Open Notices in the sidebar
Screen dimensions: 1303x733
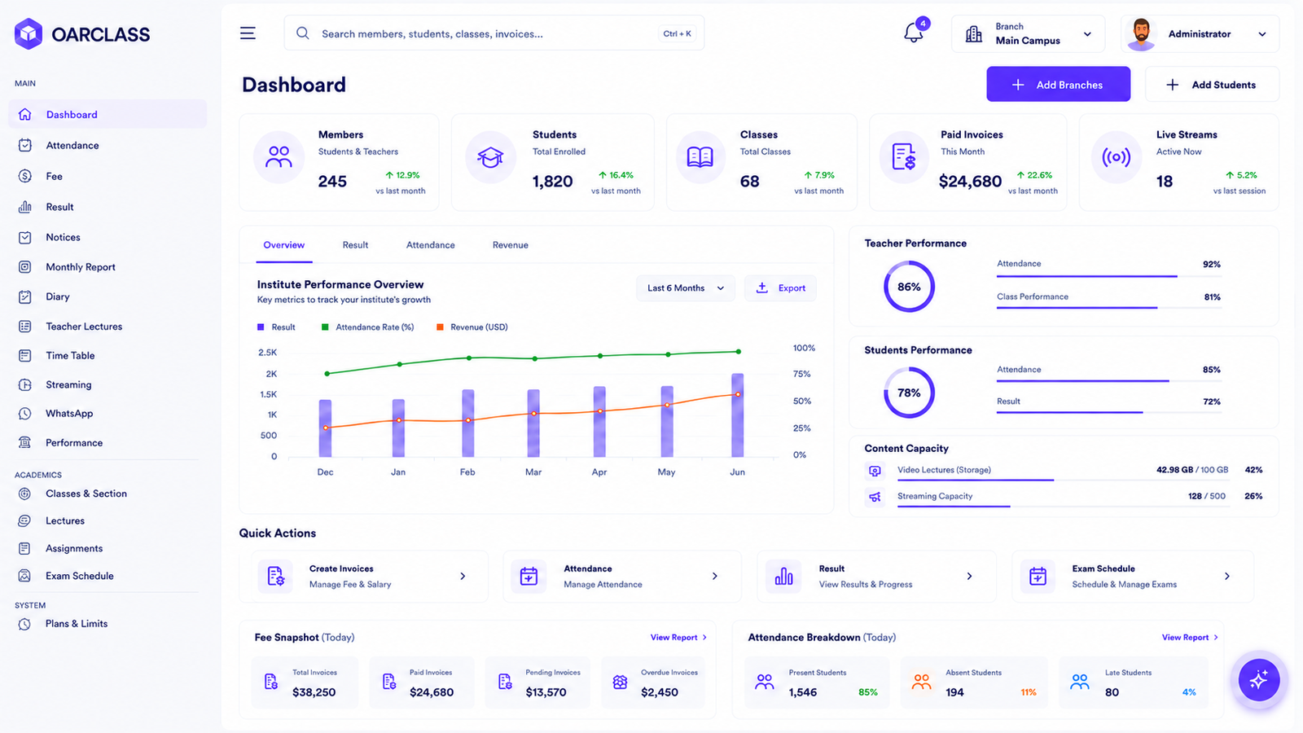click(107, 237)
